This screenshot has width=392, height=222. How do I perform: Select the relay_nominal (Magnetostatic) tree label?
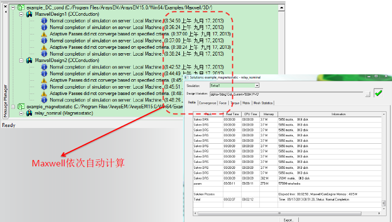coord(64,113)
